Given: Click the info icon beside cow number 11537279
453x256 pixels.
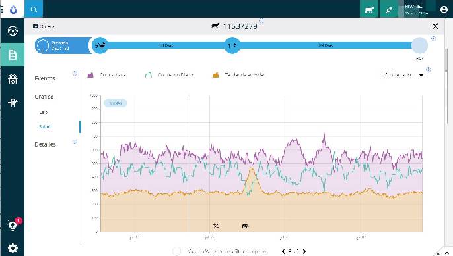Looking at the screenshot, I should pyautogui.click(x=261, y=21).
